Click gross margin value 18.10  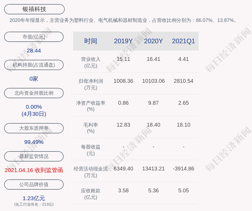[183, 125]
